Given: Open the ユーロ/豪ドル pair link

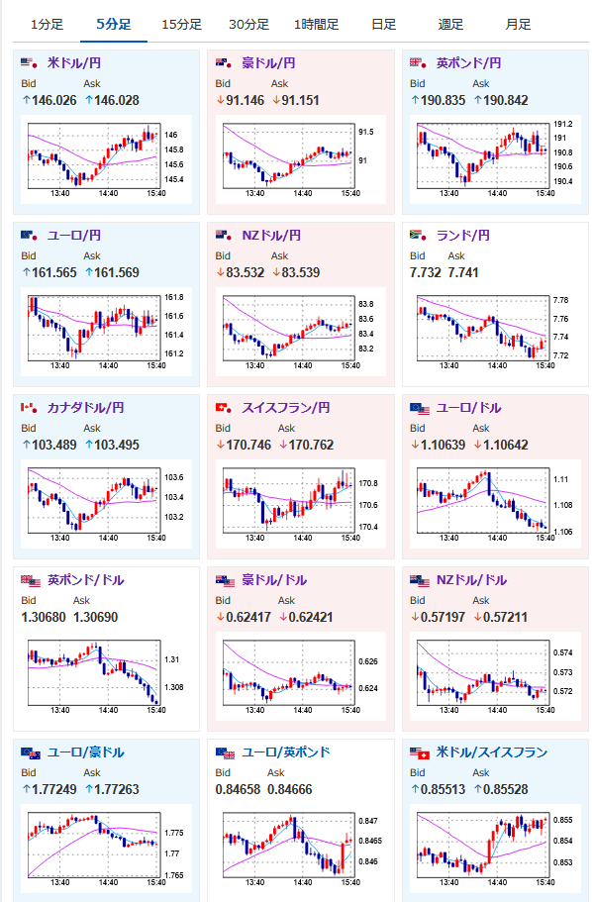Looking at the screenshot, I should click(86, 752).
